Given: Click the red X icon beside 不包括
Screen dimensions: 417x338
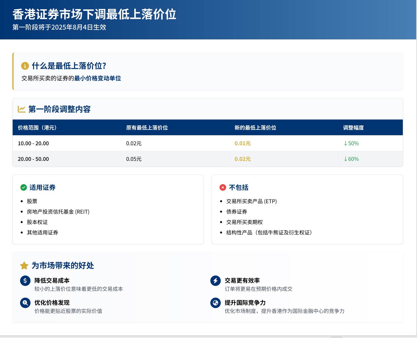Looking at the screenshot, I should click(223, 188).
